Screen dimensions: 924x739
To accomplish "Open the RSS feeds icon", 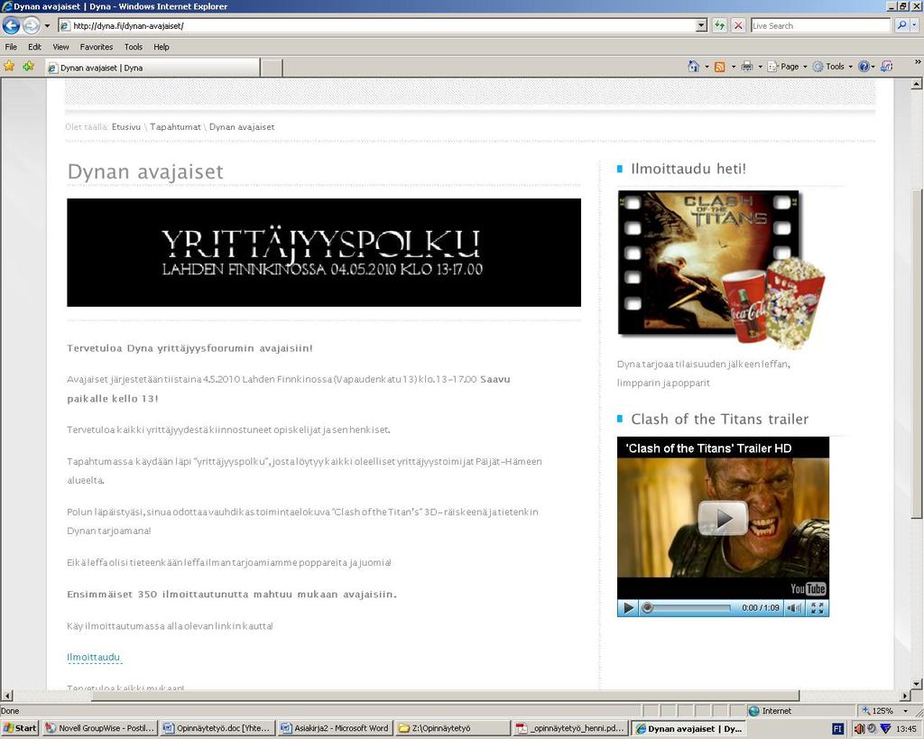I will pyautogui.click(x=719, y=67).
